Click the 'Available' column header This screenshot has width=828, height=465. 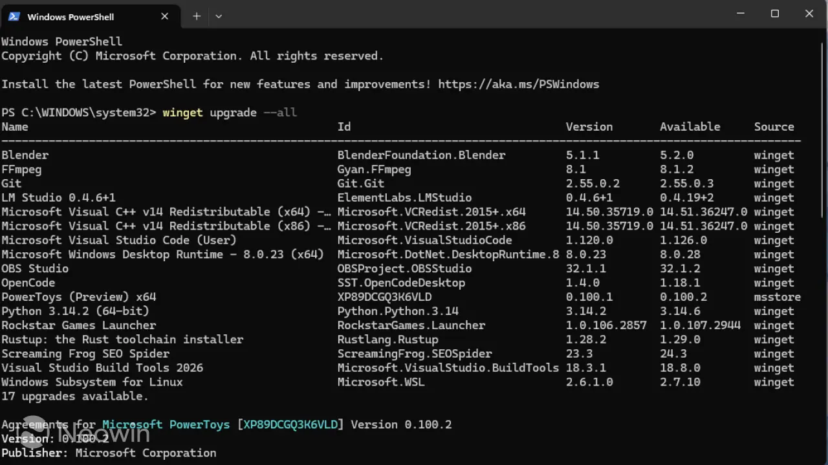[690, 127]
